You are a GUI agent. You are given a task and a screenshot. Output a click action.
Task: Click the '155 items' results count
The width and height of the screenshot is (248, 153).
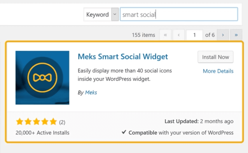[143, 35]
